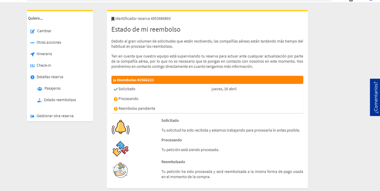Click the clock icon next to Reembolso pendiente

116,109
